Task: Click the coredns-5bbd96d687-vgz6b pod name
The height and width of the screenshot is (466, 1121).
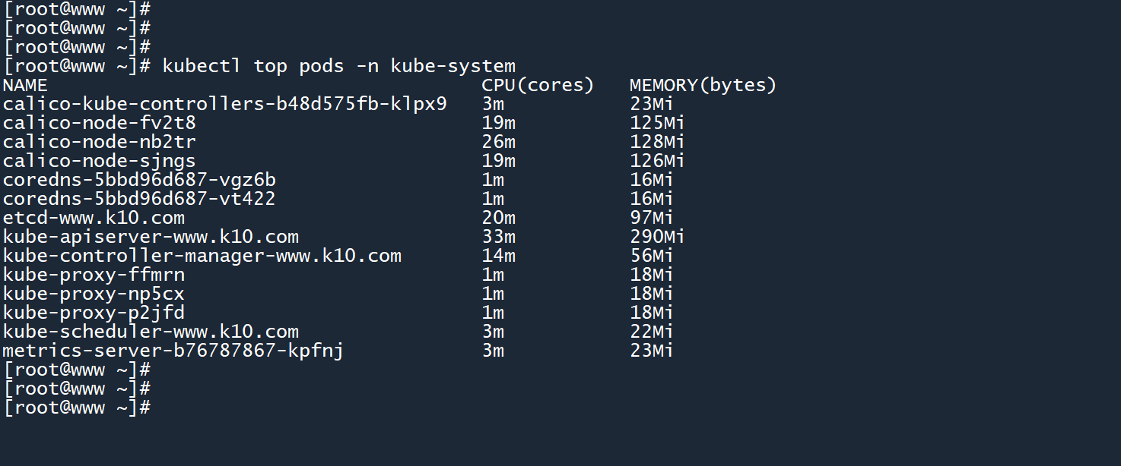Action: (x=139, y=180)
